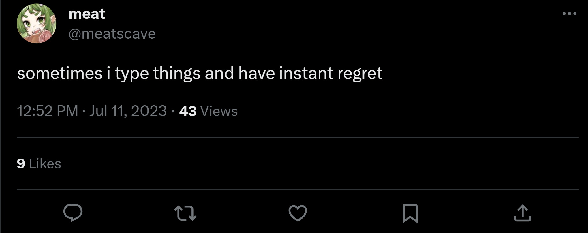Click the @meatscave handle
Viewport: 588px width, 233px height.
pos(112,34)
